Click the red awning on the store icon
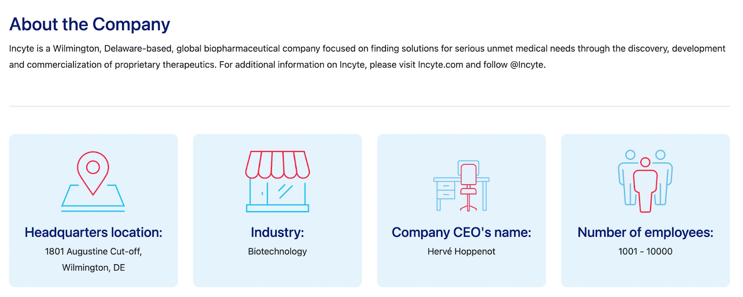Screen dimensions: 743x297 point(277,164)
